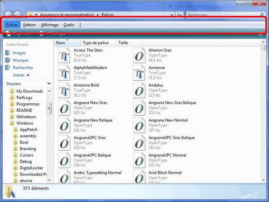Click the PerfLogs folder icon
Viewport: 269px width, 202px height.
[x=12, y=97]
